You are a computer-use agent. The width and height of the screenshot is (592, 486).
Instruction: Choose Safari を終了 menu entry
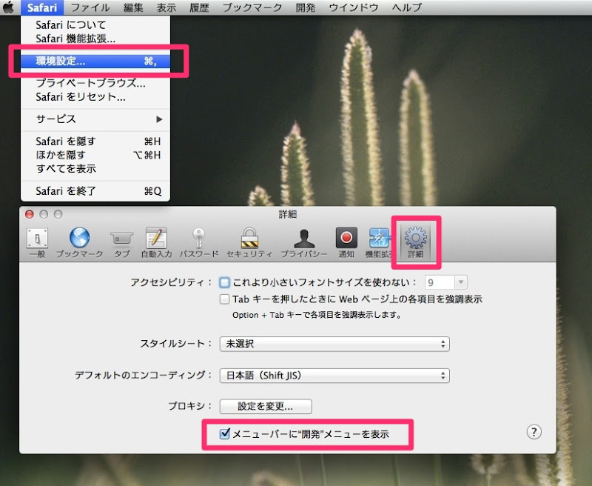(x=95, y=191)
